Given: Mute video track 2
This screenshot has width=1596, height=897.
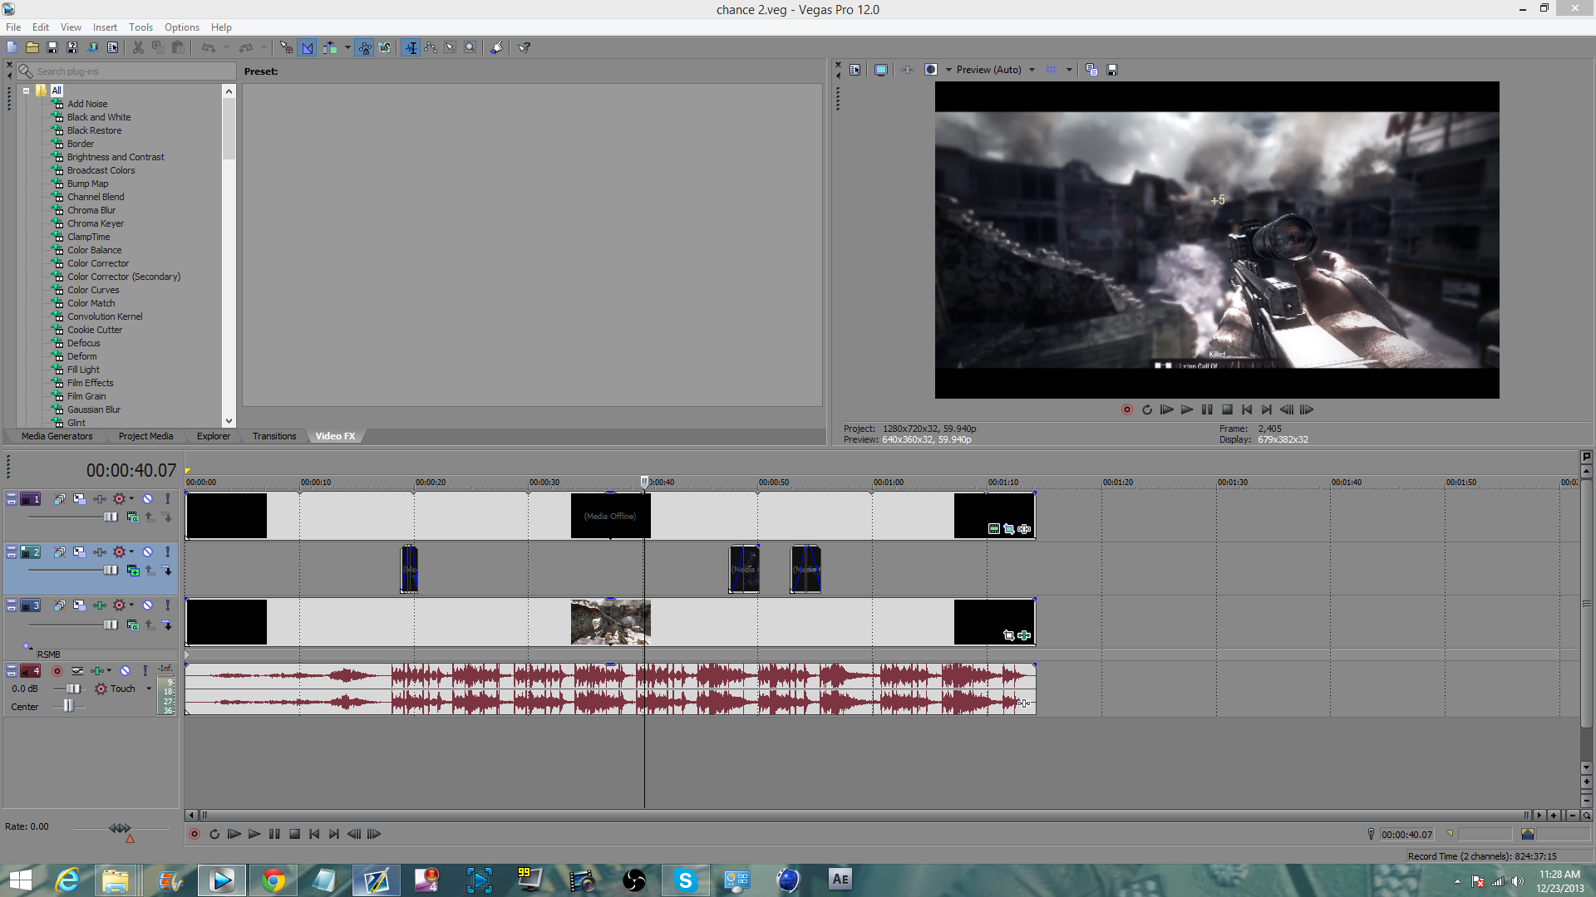Looking at the screenshot, I should coord(147,552).
